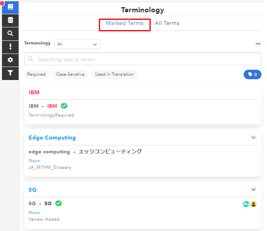Click the yellow user icon on 5G

(x=254, y=204)
